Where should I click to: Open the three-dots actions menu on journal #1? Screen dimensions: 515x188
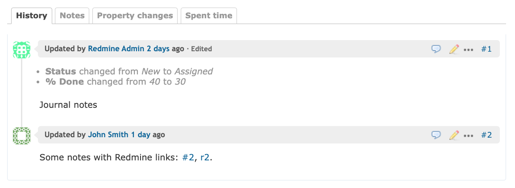point(468,49)
